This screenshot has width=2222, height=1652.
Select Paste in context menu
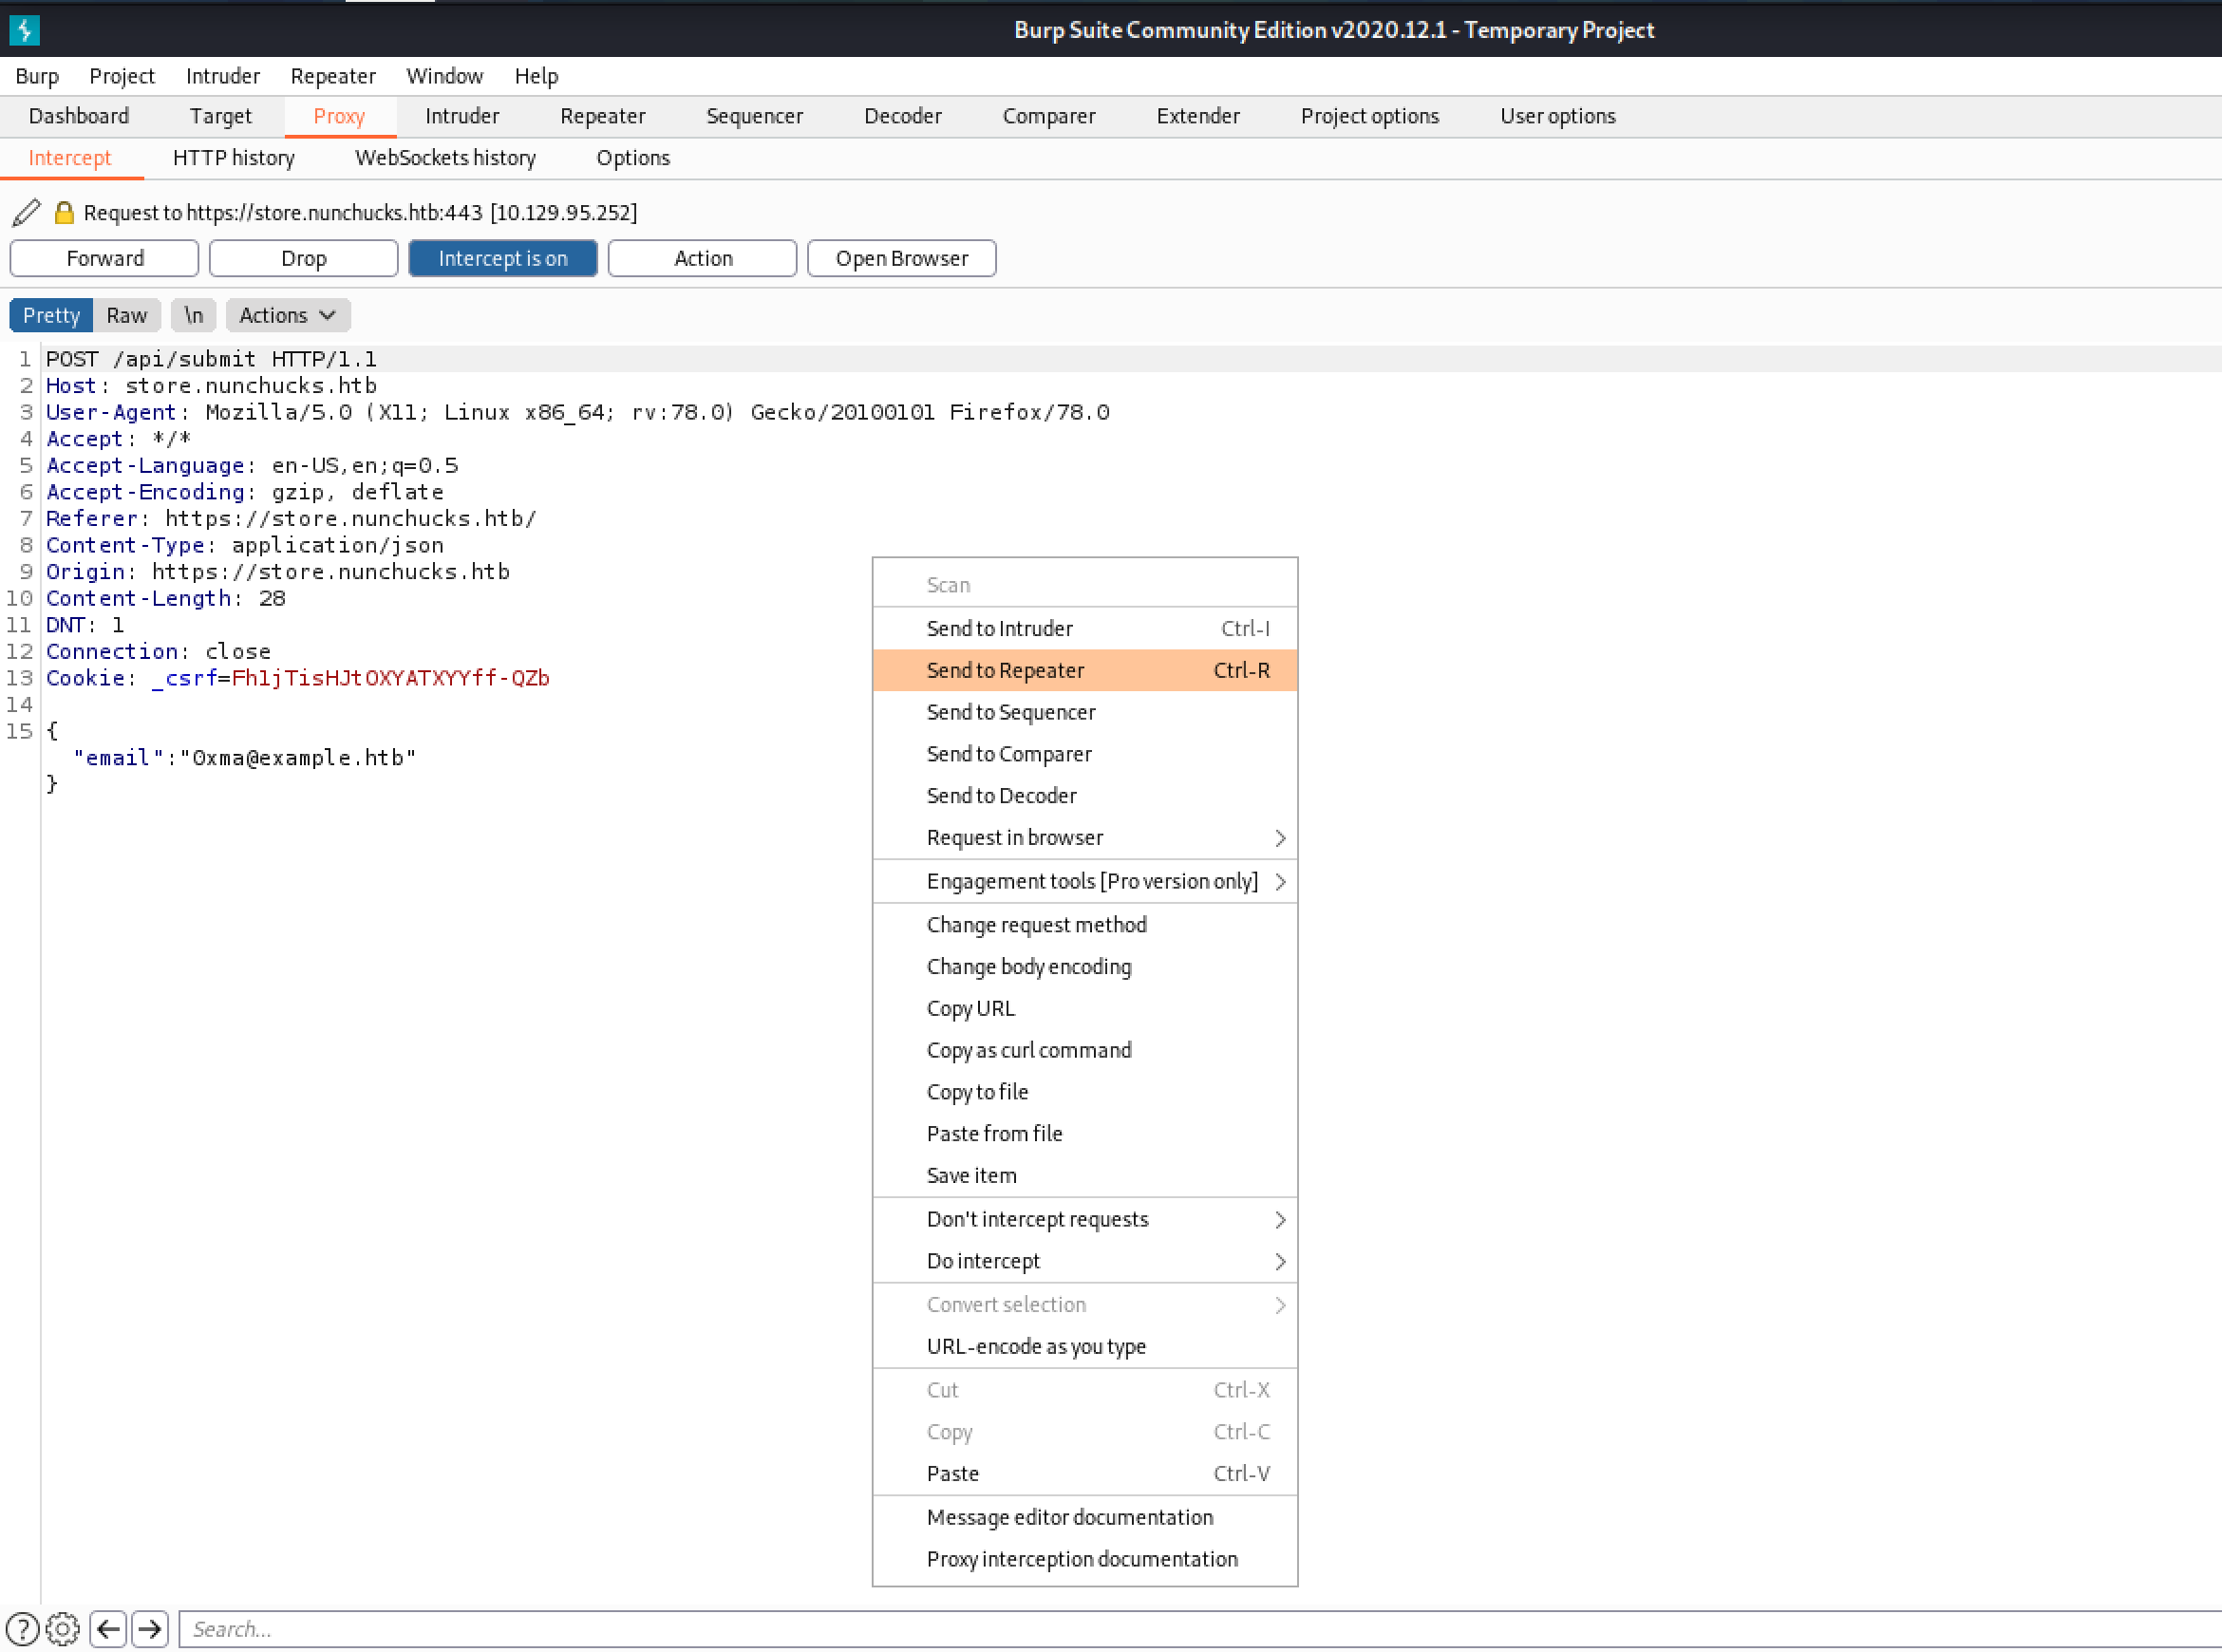(x=1085, y=1474)
